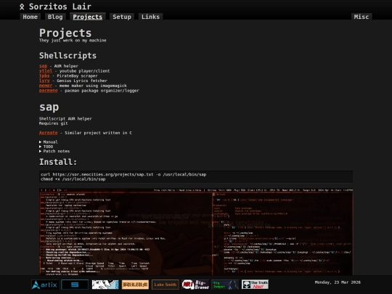Click The Truth Now alien badge
Image resolution: width=392 pixels, height=294 pixels.
pyautogui.click(x=255, y=285)
